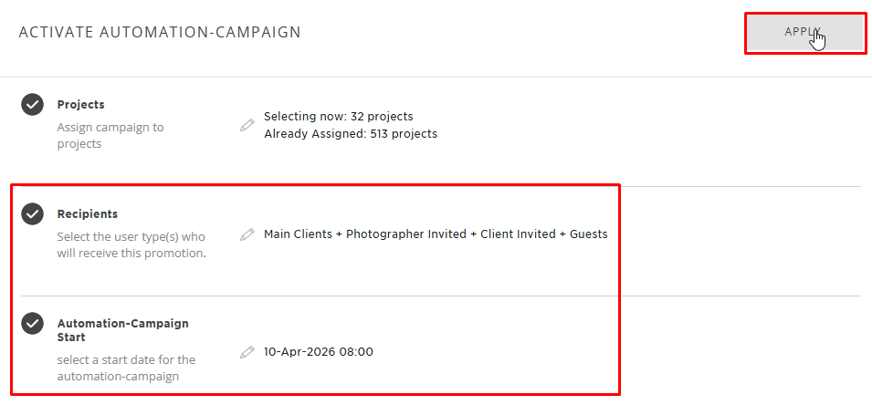The height and width of the screenshot is (405, 872).
Task: Edit recipients using the pencil icon
Action: pyautogui.click(x=247, y=234)
